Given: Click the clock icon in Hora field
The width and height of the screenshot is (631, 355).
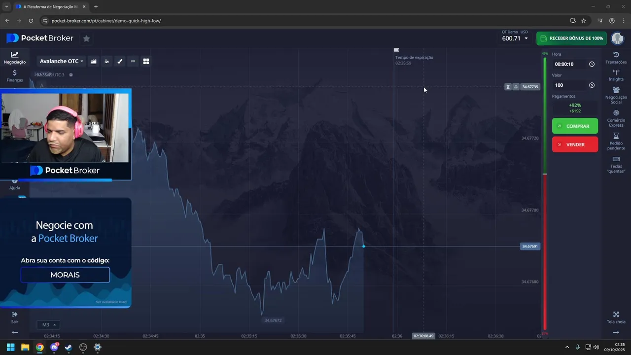Looking at the screenshot, I should (592, 64).
